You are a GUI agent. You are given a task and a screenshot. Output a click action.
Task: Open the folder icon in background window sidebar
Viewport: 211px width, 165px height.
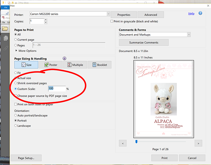[5, 29]
